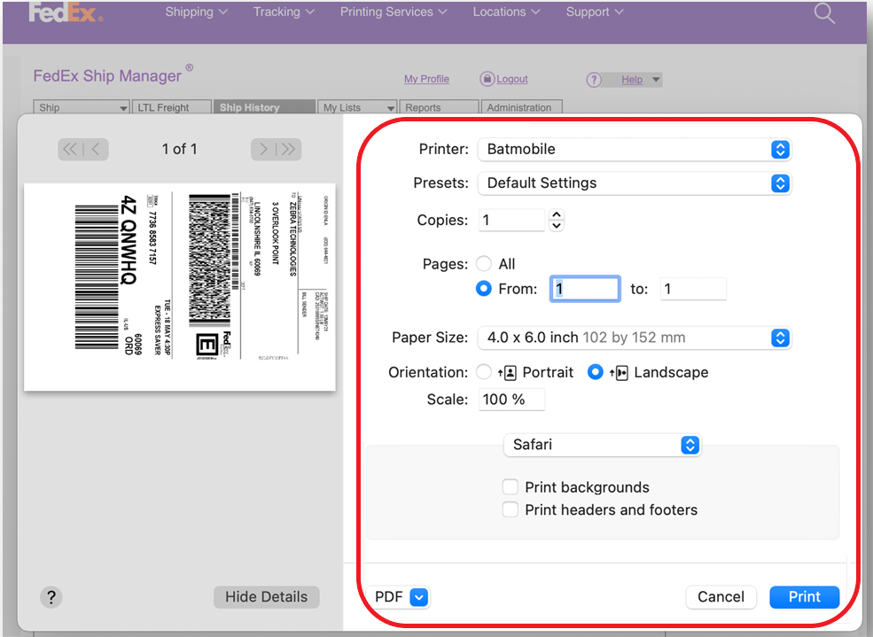This screenshot has width=873, height=637.
Task: Open the My Profile link
Action: 426,79
